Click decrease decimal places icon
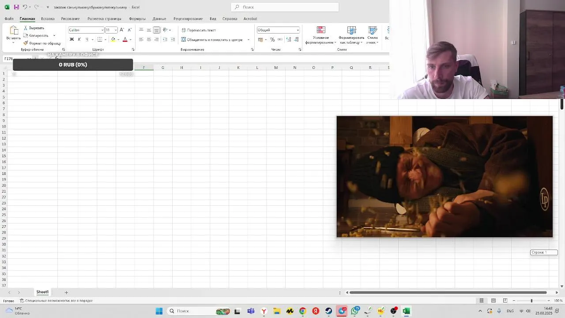 click(295, 39)
